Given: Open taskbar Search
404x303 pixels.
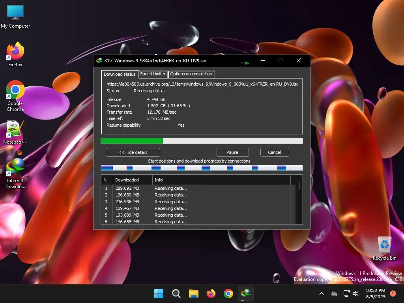Looking at the screenshot, I should point(176,294).
